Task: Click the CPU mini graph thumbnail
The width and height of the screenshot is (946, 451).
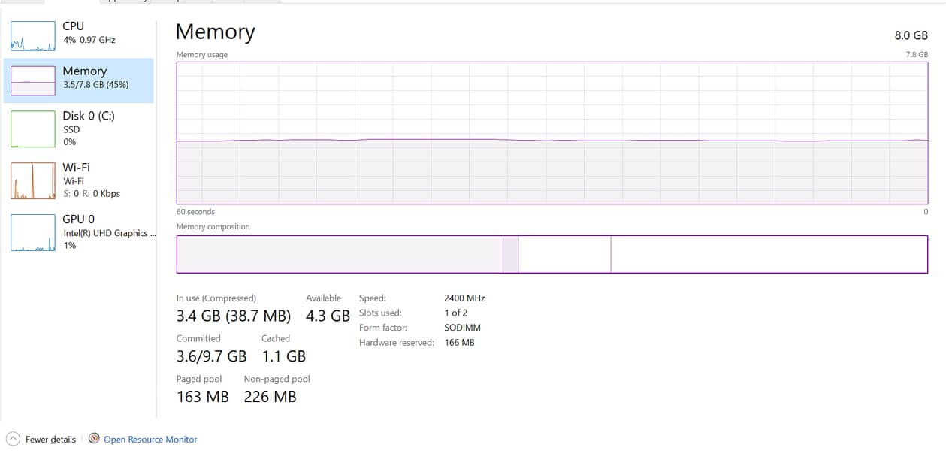Action: pos(33,36)
